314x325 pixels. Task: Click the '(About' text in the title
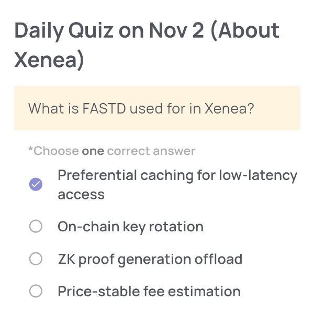244,31
